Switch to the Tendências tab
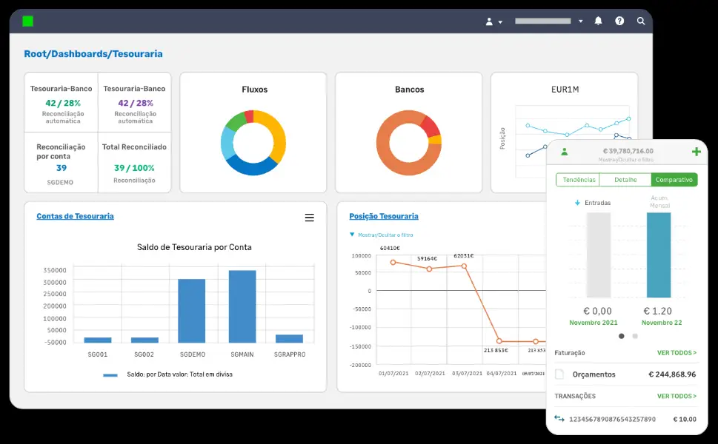This screenshot has height=444, width=718. [577, 180]
